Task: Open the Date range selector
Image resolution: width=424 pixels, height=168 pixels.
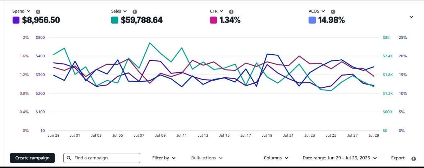Action: 339,158
